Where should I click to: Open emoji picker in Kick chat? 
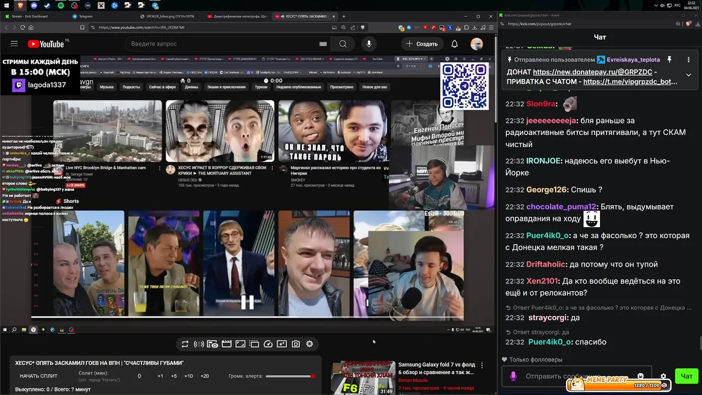coord(641,376)
